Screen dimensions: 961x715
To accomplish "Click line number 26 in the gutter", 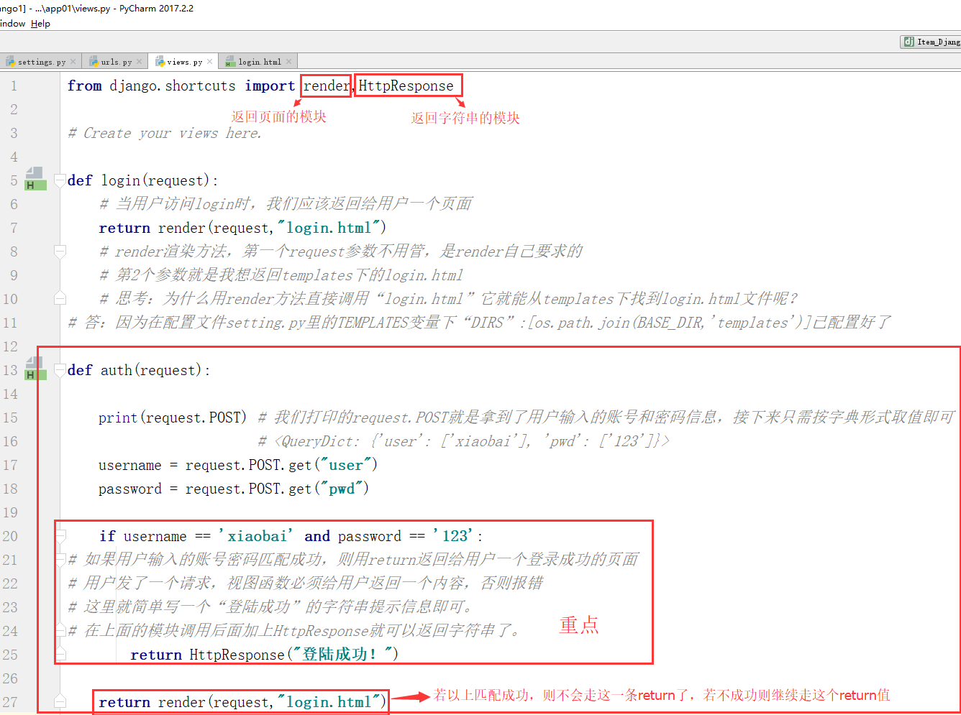I will tap(10, 678).
